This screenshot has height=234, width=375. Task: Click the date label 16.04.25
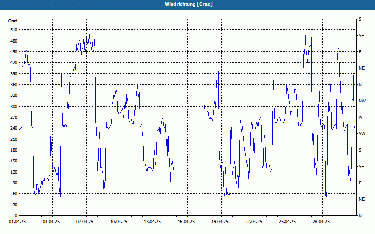186,222
